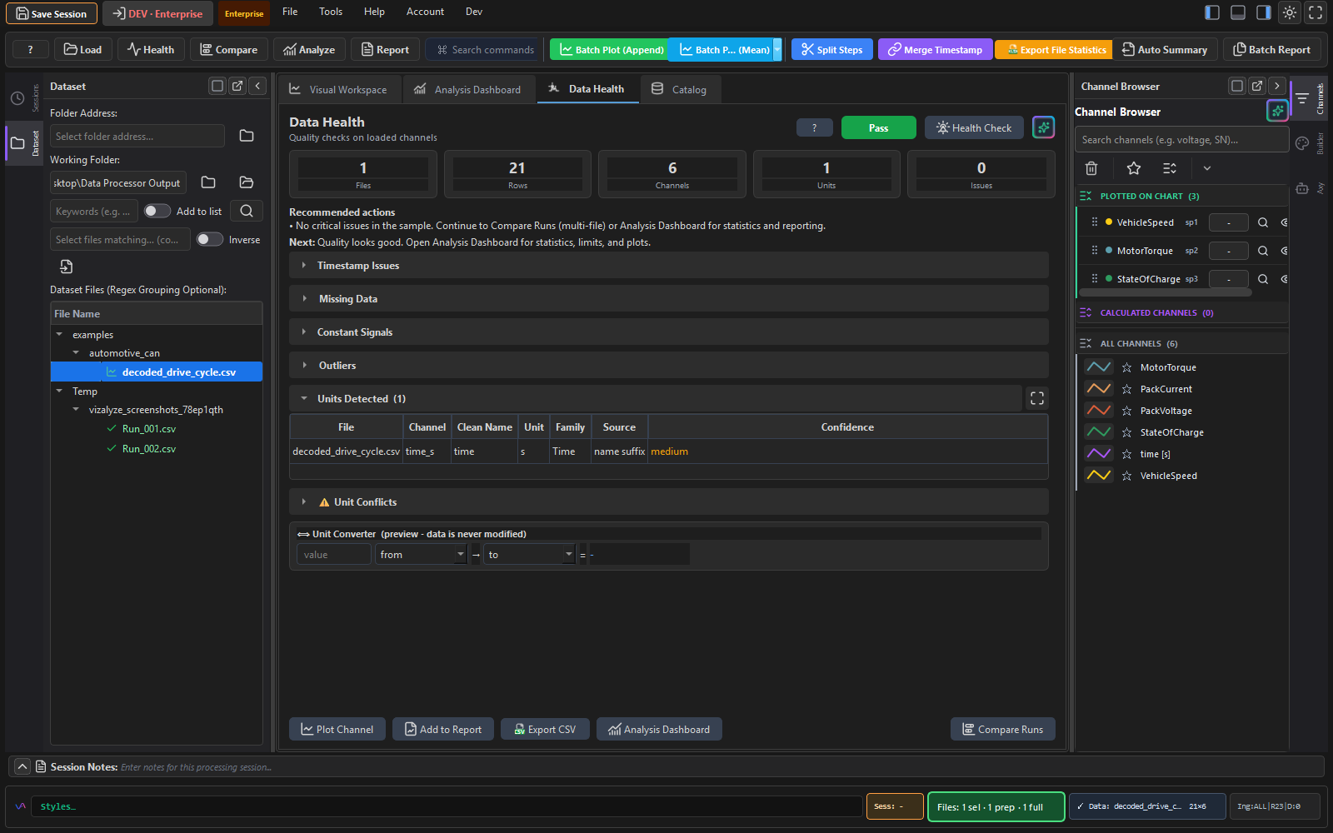Click the Health Check button
This screenshot has width=1333, height=833.
pos(974,127)
